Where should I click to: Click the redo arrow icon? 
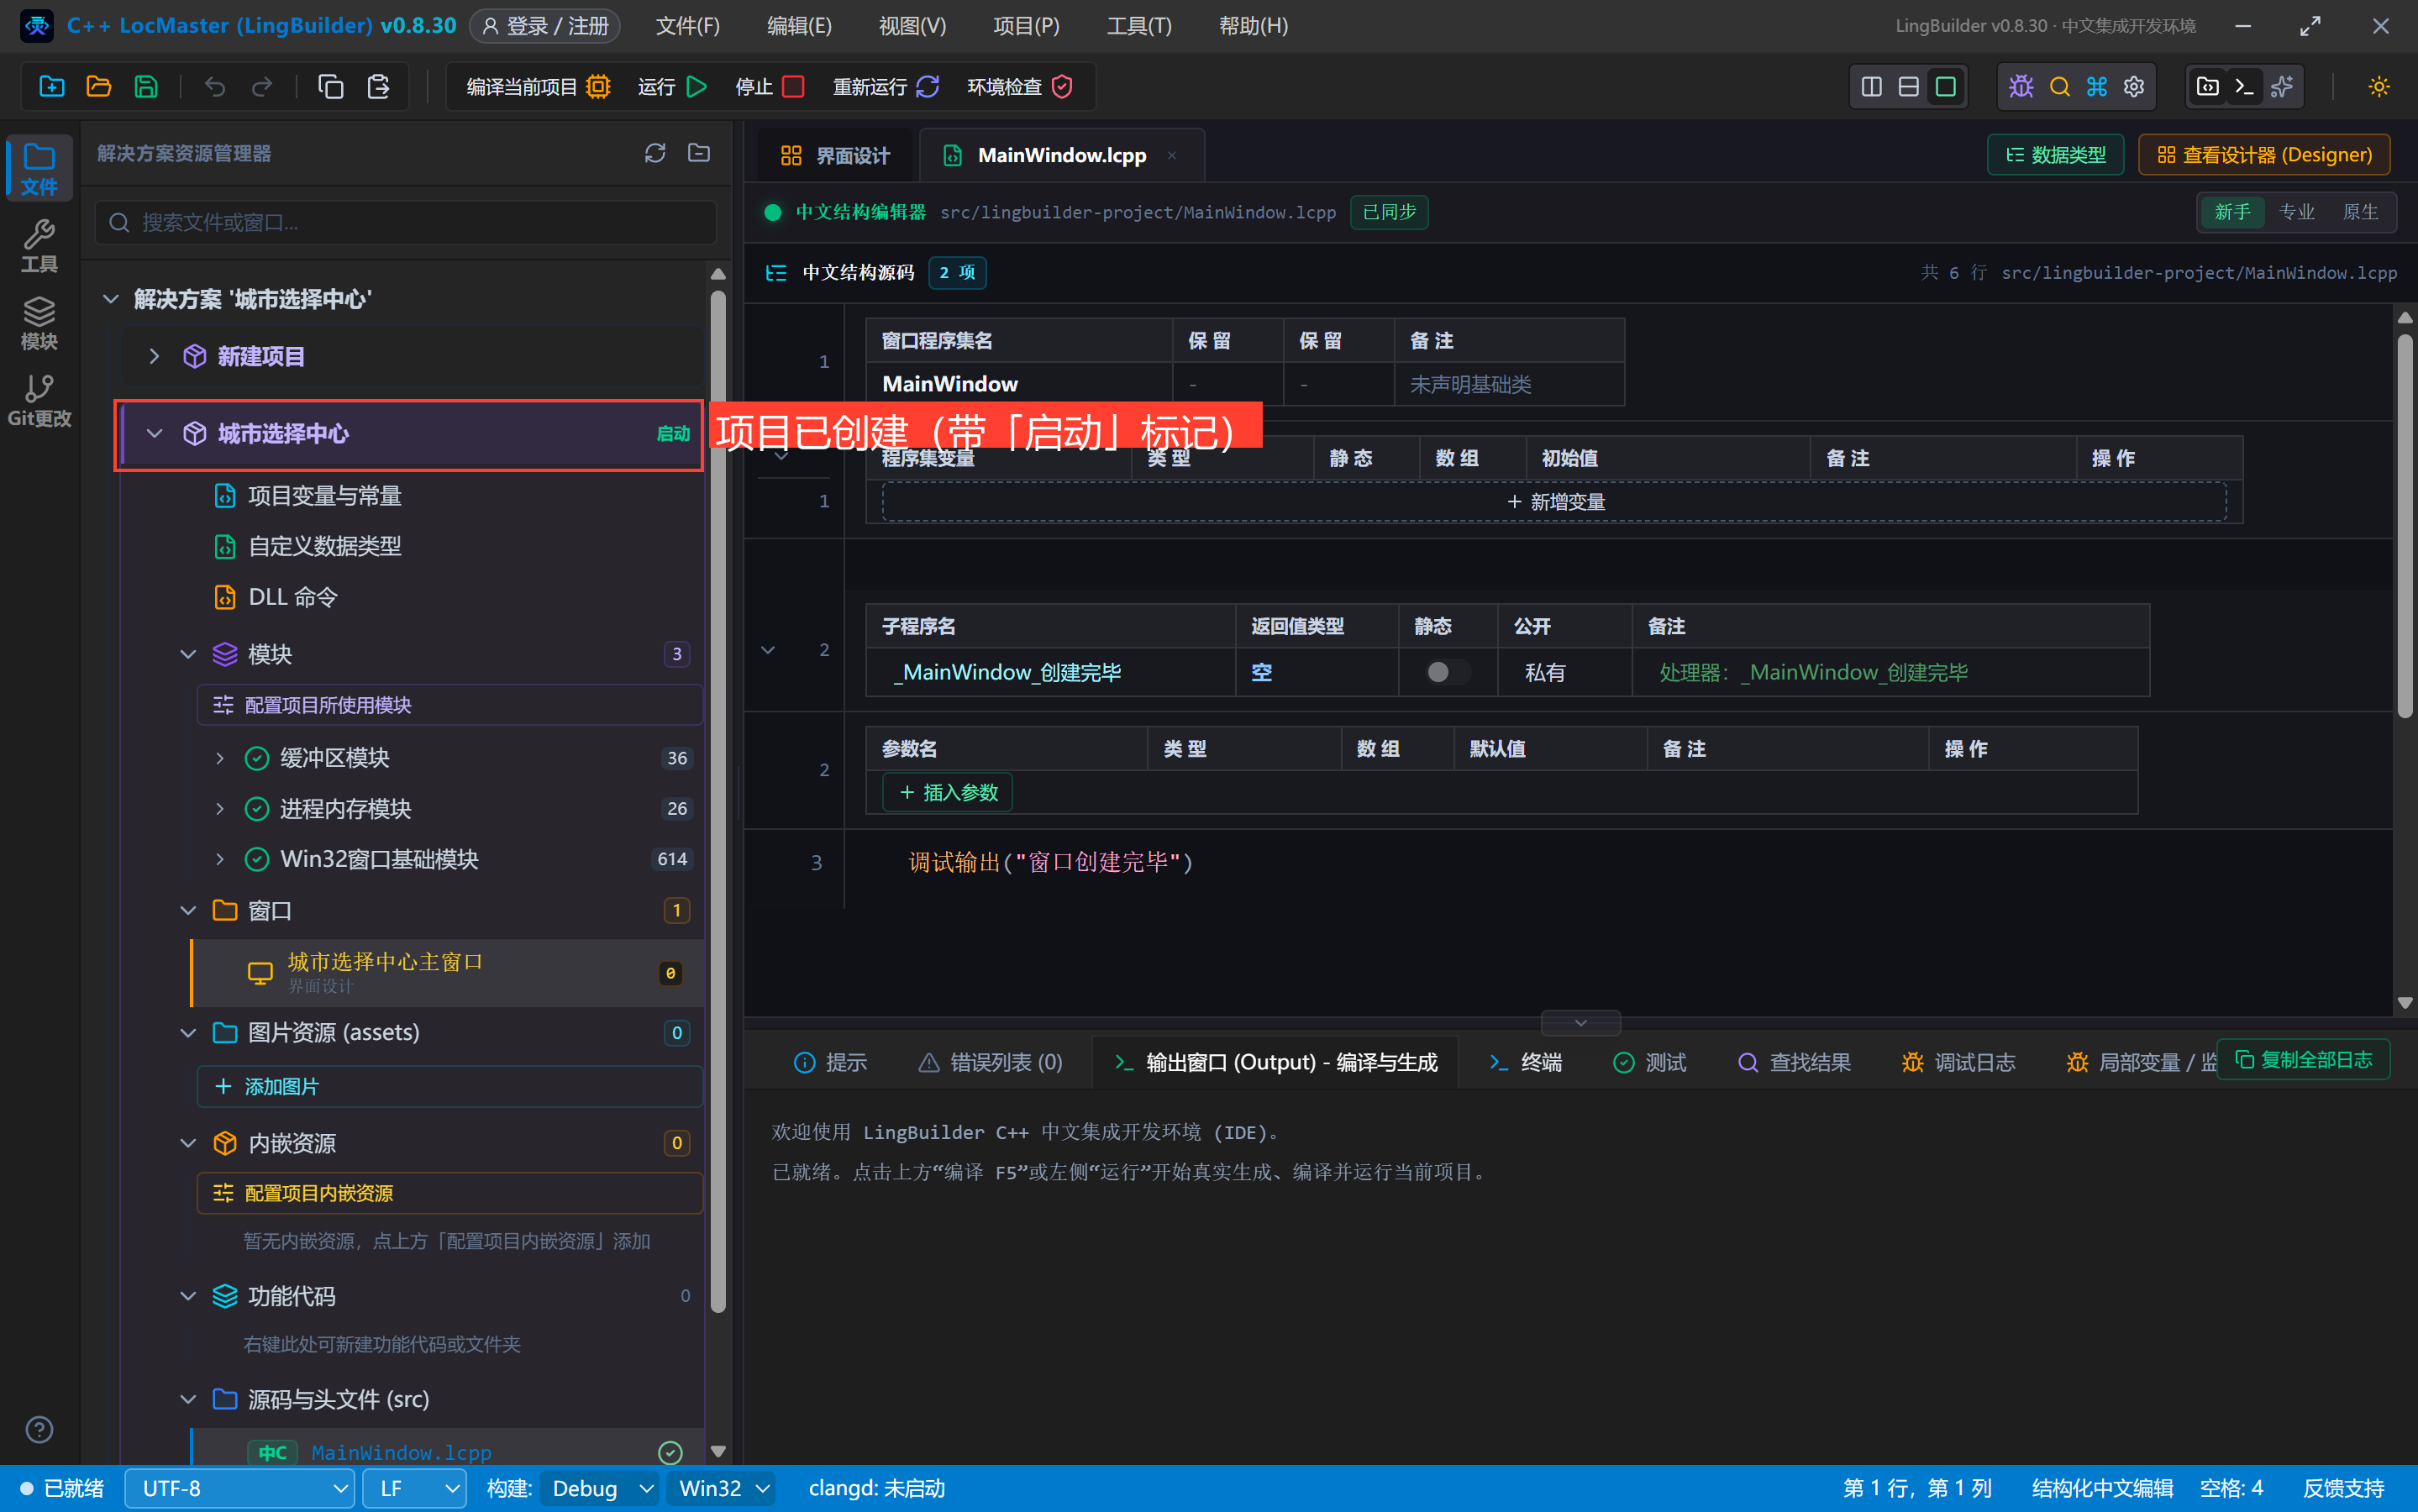point(262,87)
